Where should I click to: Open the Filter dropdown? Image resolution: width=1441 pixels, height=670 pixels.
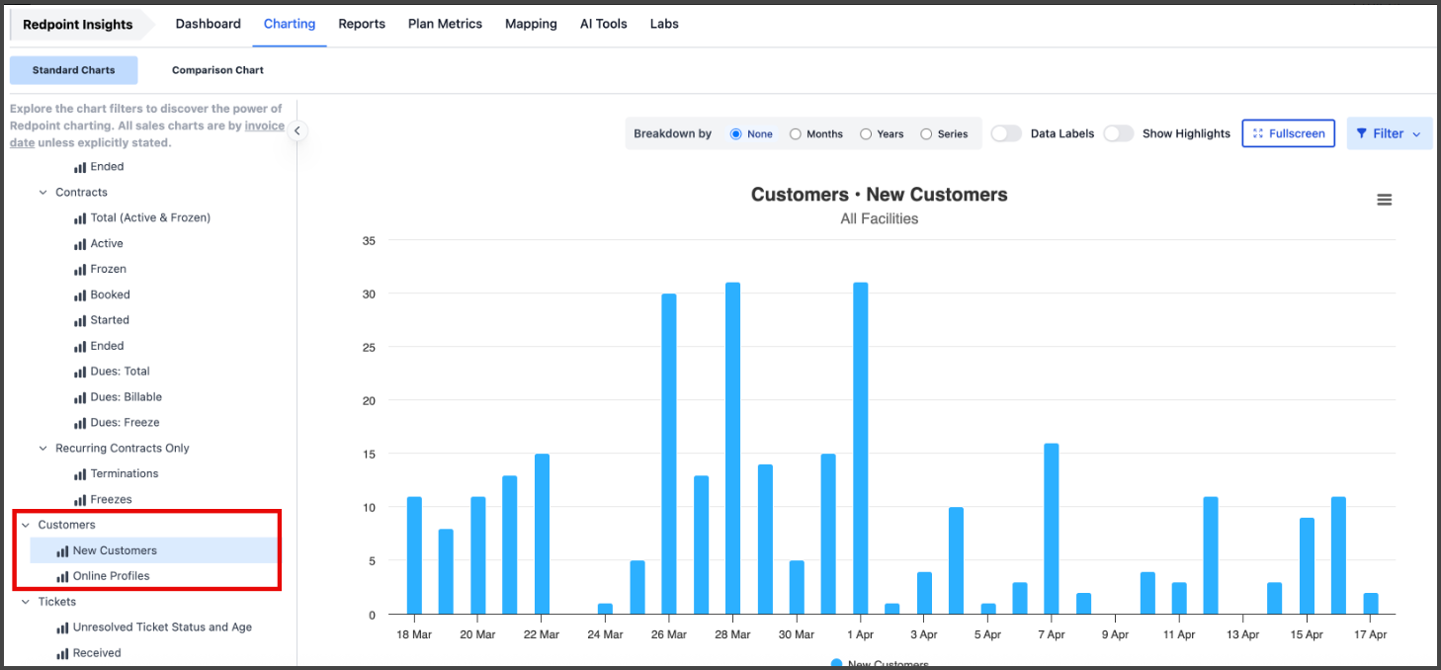click(x=1389, y=133)
